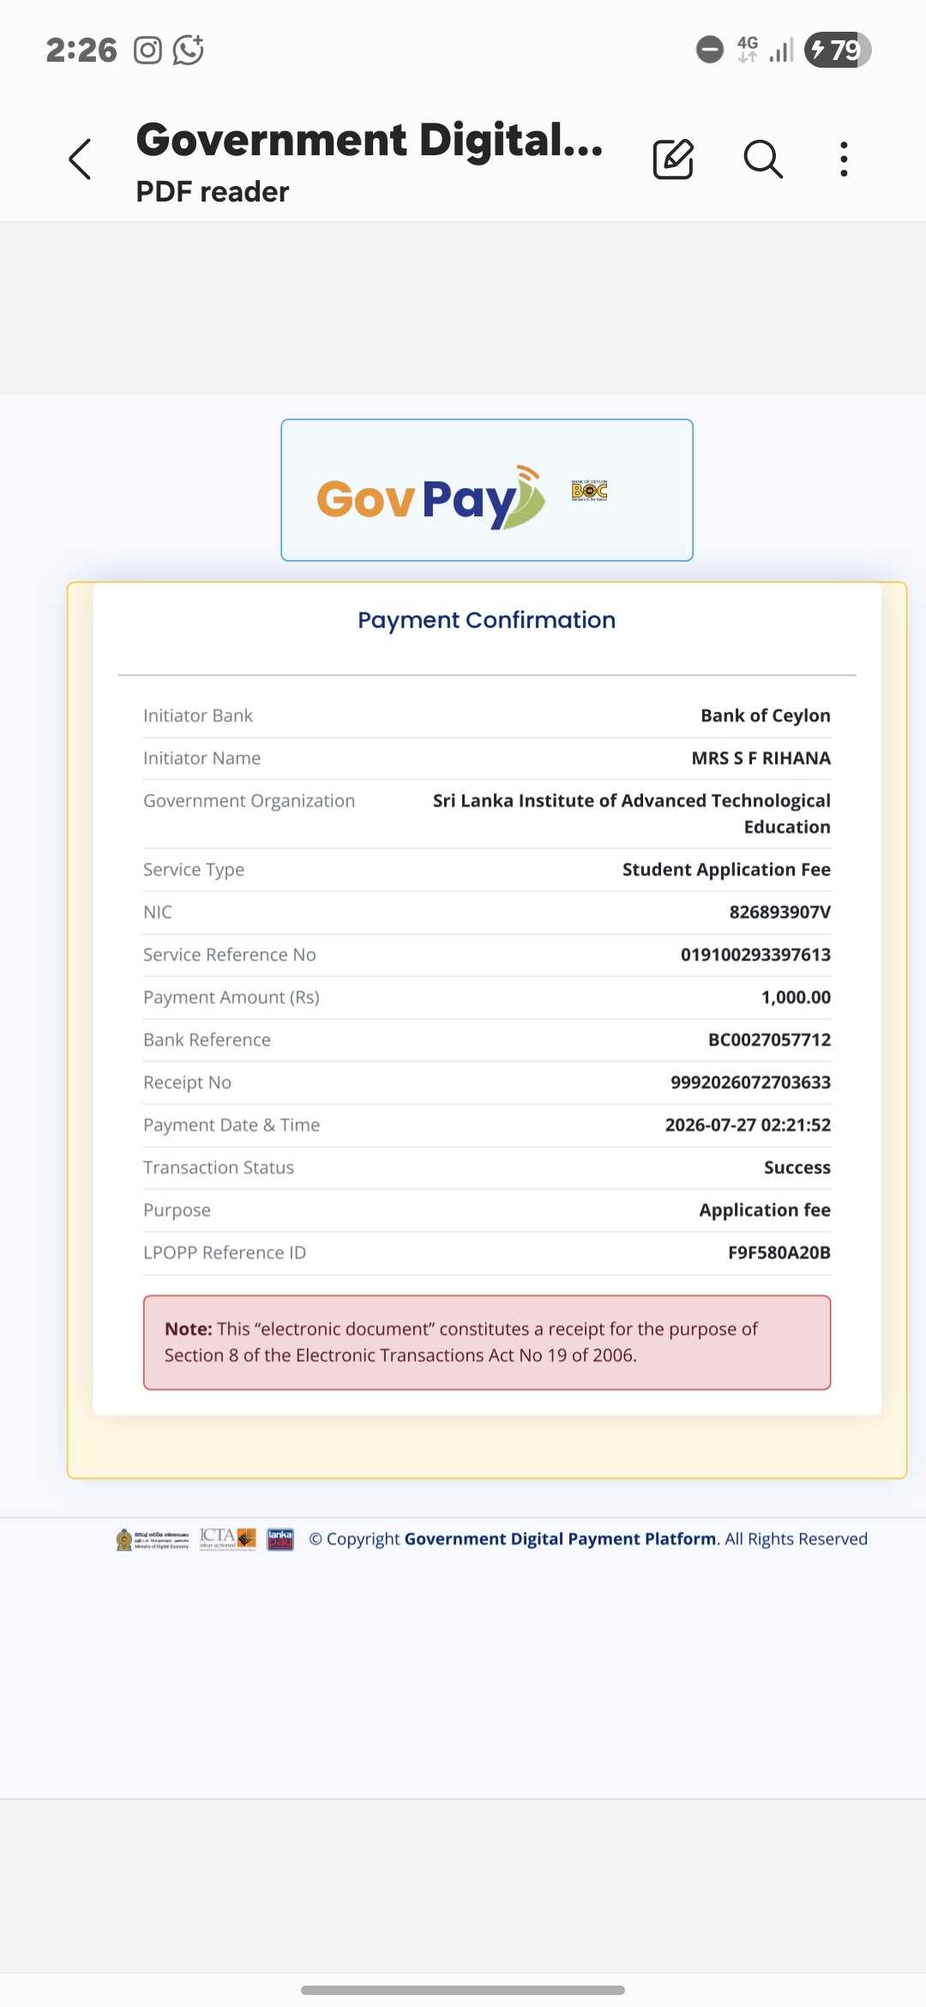Tap the ICTA logo in footer
This screenshot has width=926, height=2007.
click(x=228, y=1539)
